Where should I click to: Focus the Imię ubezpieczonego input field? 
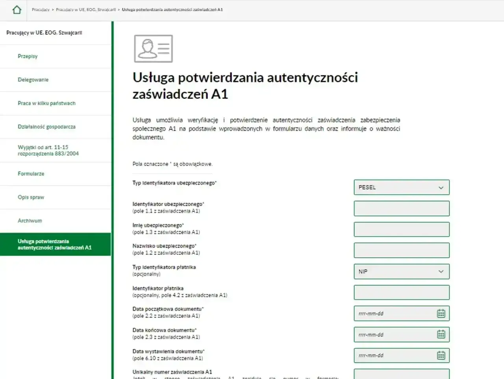(x=402, y=229)
